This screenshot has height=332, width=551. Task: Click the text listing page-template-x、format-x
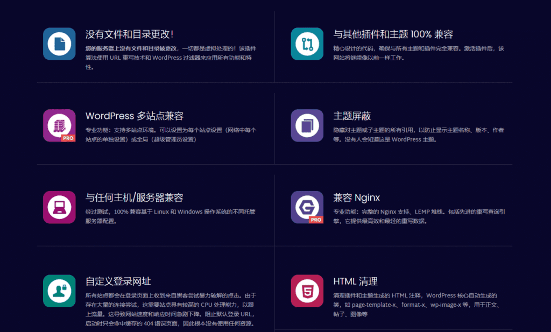coord(416,305)
